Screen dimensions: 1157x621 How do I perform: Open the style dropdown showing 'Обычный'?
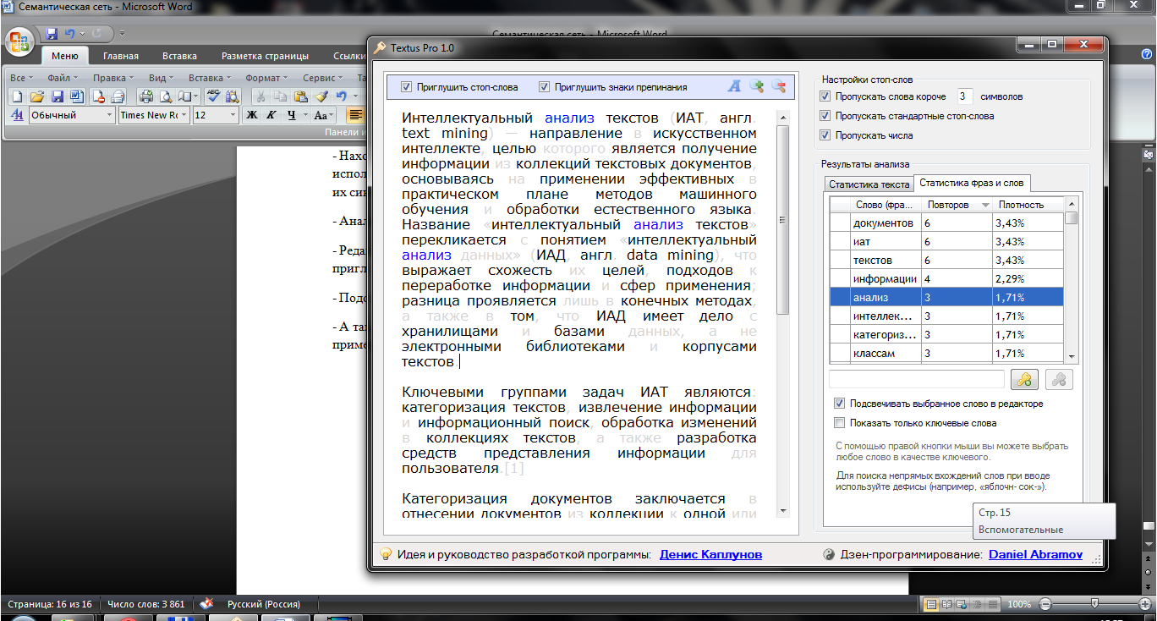point(109,115)
